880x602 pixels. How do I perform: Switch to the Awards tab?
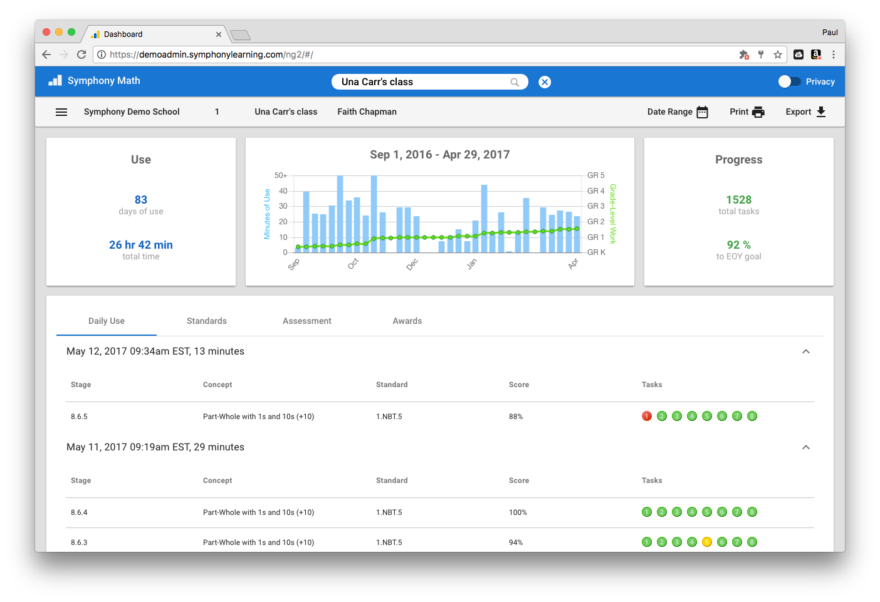[x=407, y=321]
